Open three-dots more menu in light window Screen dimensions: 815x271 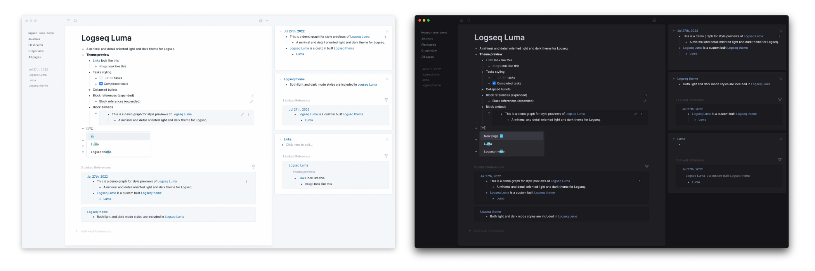pos(268,21)
